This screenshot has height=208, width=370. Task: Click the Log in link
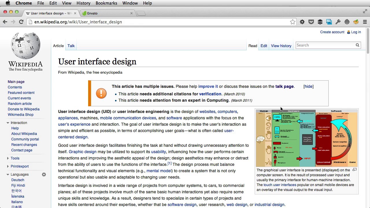pos(356,32)
